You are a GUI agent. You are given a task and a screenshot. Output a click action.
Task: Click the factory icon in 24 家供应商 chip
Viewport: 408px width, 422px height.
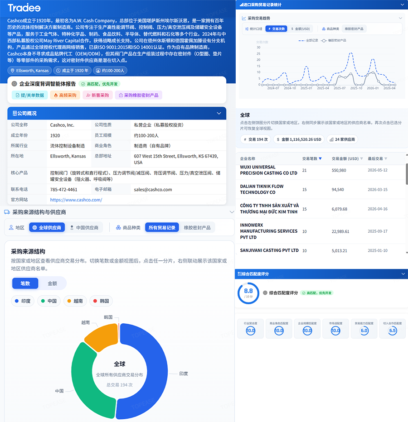click(x=331, y=139)
